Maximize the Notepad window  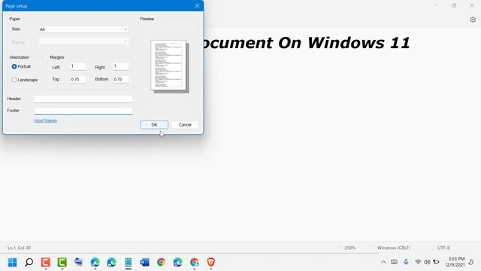[454, 5]
